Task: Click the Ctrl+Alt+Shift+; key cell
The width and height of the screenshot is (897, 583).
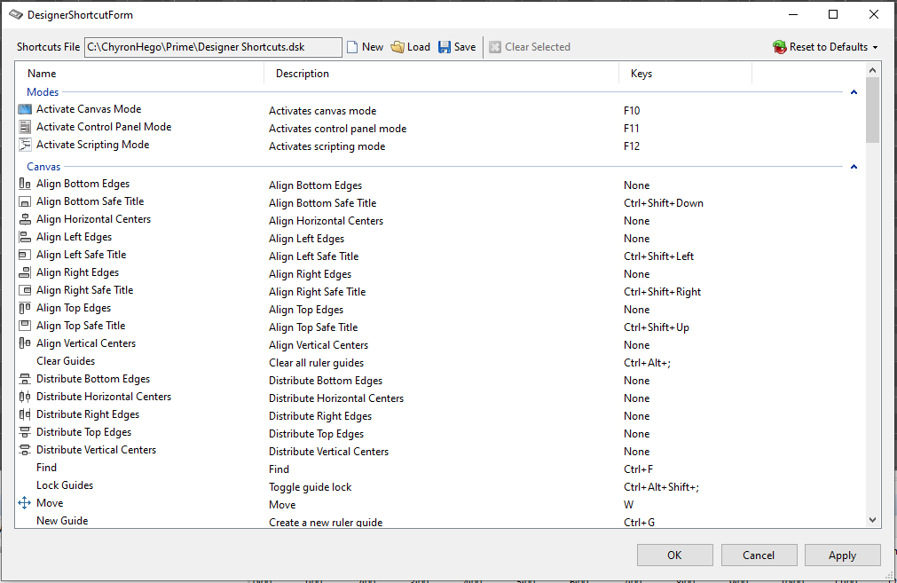Action: pos(661,487)
